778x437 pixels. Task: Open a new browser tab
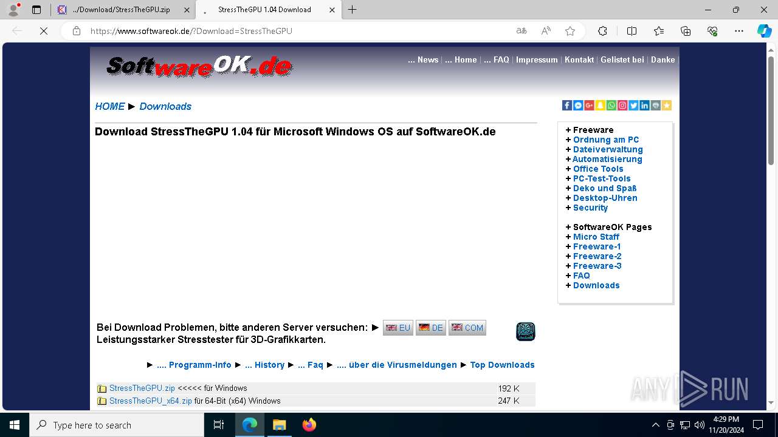coord(353,10)
